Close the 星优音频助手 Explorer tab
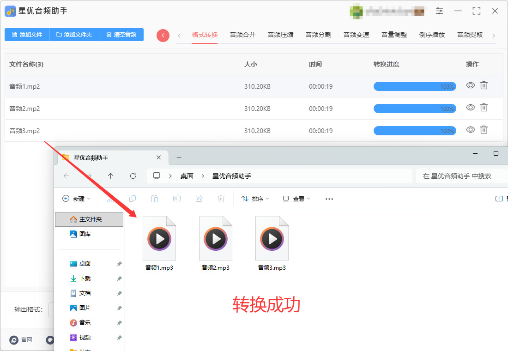This screenshot has width=508, height=351. [x=159, y=157]
